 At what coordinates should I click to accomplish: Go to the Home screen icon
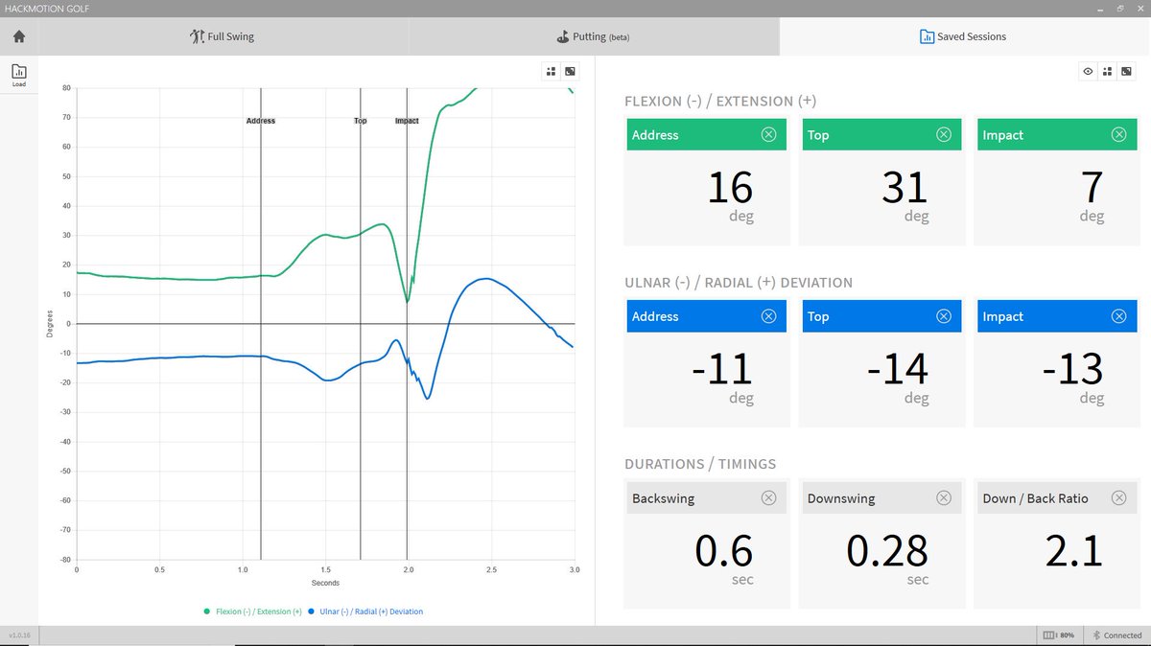(19, 37)
